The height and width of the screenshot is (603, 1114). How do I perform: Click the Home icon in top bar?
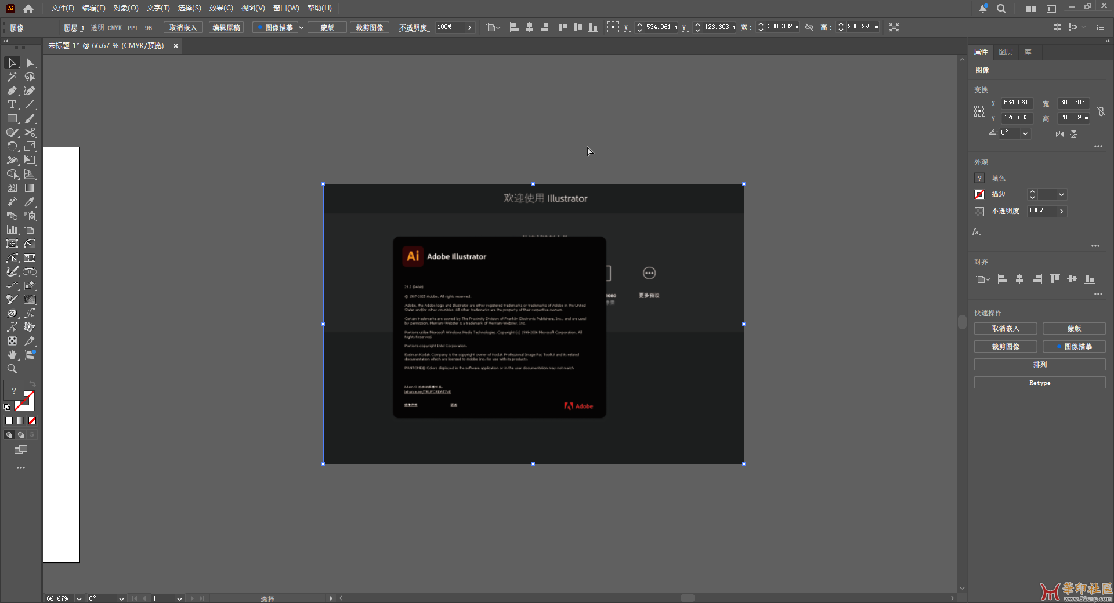click(28, 9)
